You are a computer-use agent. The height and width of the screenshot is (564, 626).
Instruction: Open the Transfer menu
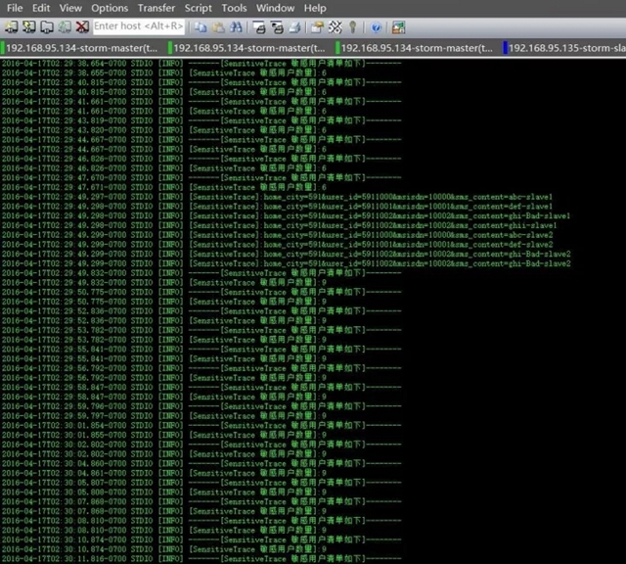point(156,8)
